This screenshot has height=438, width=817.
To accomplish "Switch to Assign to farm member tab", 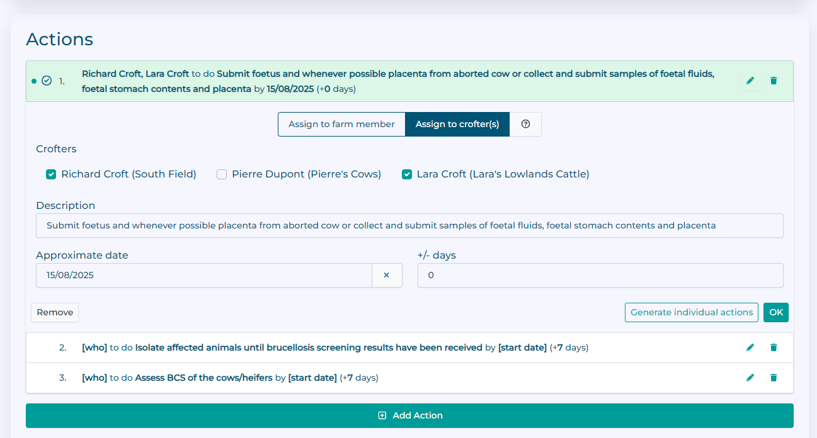I will 341,124.
